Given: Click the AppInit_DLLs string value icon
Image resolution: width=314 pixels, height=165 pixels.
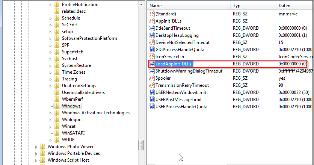Looking at the screenshot, I should 152,21.
